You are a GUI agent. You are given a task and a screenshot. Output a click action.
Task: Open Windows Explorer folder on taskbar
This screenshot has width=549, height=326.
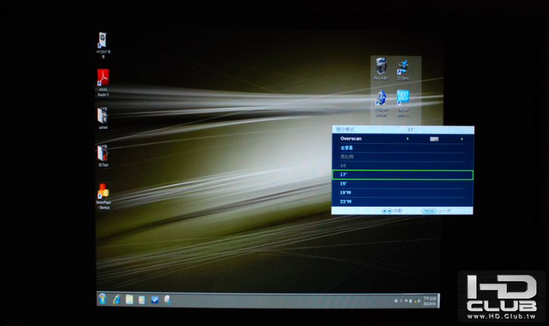pos(129,299)
